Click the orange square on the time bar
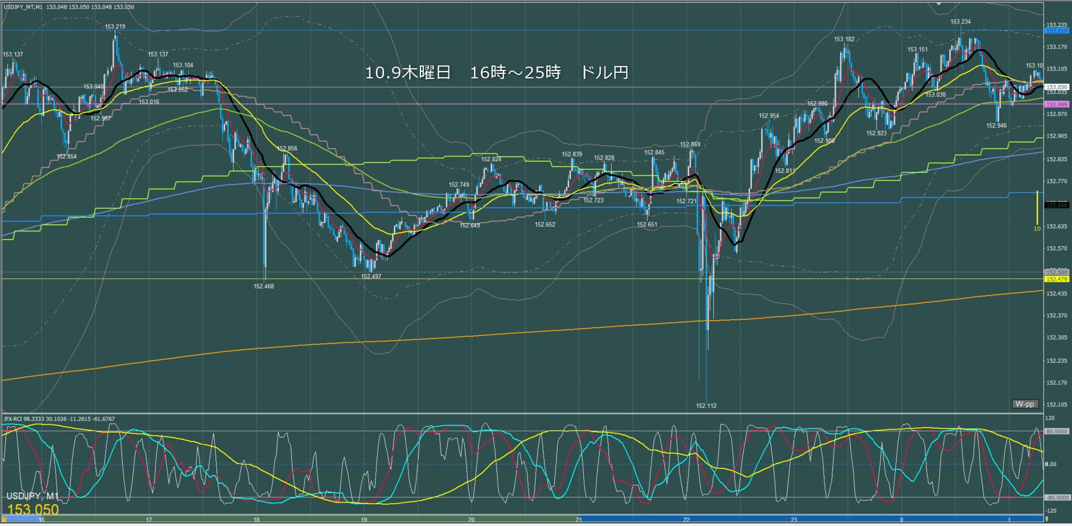The width and height of the screenshot is (1072, 526). click(4, 519)
